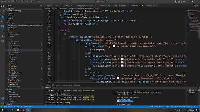Collapse the Website folder
Image resolution: width=200 pixels, height=112 pixels.
tap(24, 30)
